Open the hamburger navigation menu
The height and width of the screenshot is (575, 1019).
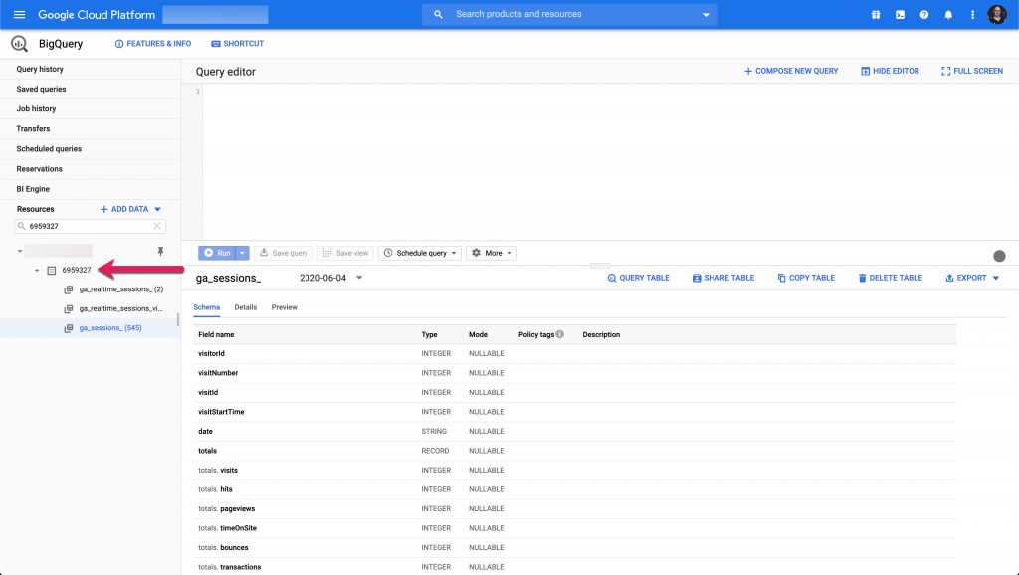19,15
